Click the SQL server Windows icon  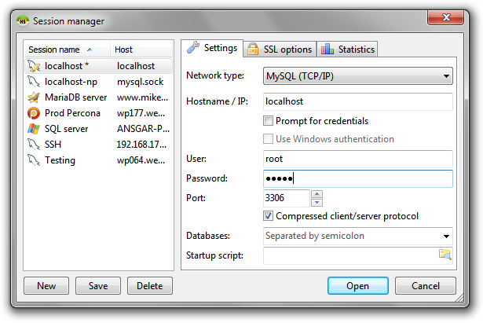(33, 129)
